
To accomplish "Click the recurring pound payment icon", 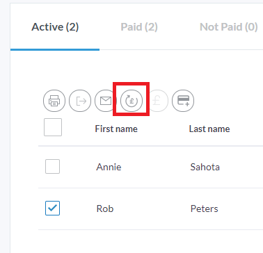I will tap(131, 101).
